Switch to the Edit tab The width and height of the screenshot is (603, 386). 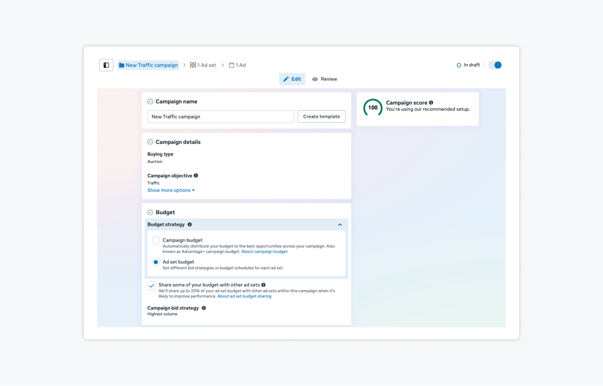click(292, 79)
